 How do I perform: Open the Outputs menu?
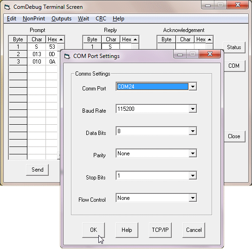tap(61, 19)
